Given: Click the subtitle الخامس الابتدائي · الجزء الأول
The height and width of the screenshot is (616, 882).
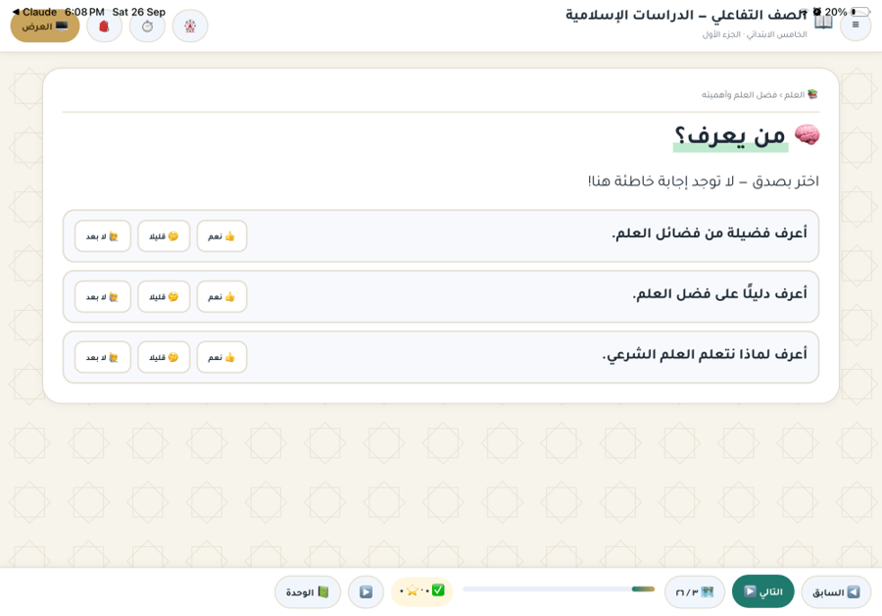Looking at the screenshot, I should point(755,34).
